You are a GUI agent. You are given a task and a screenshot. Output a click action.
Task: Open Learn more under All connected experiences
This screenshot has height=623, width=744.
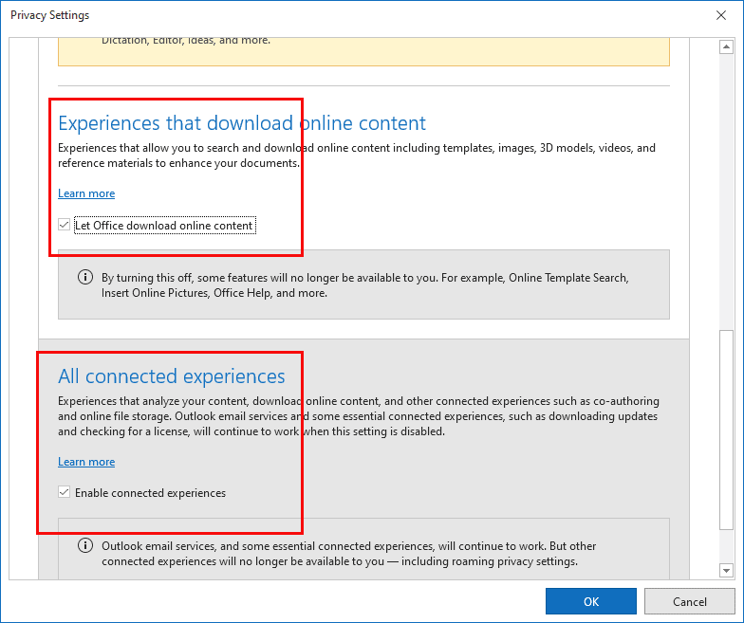coord(86,462)
